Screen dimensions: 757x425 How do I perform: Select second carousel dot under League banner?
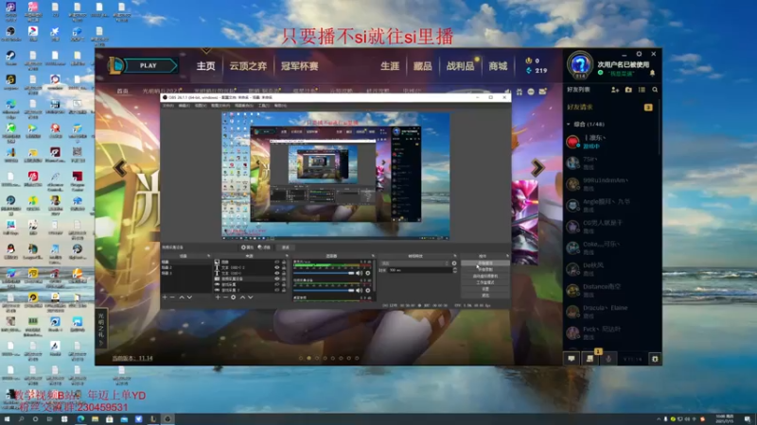pyautogui.click(x=309, y=358)
